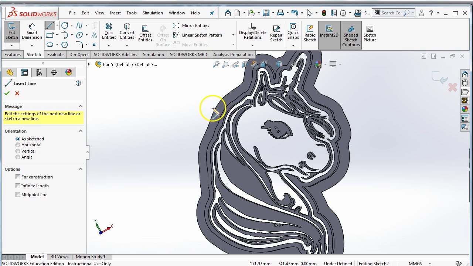Switch to Evaluate tab

tap(55, 55)
